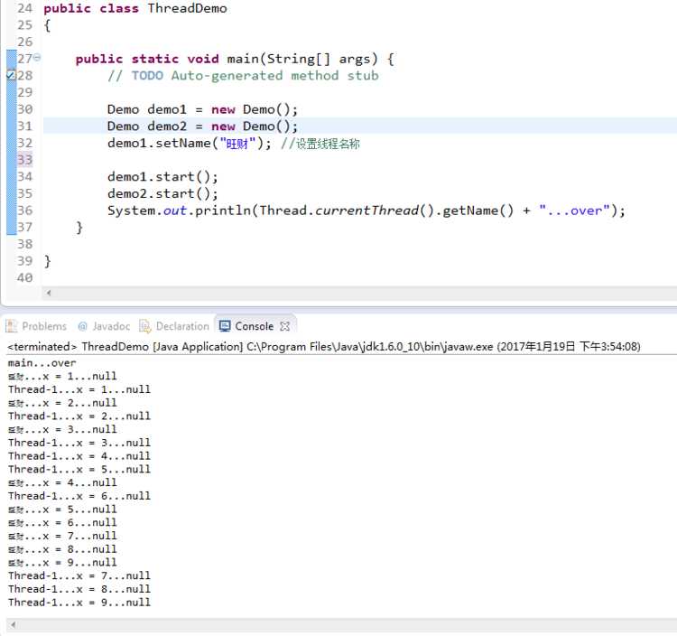Select the Console tab

(255, 326)
